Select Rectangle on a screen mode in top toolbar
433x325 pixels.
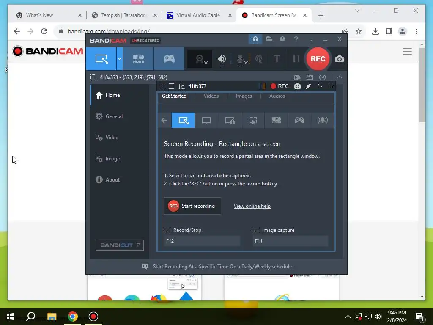(101, 59)
